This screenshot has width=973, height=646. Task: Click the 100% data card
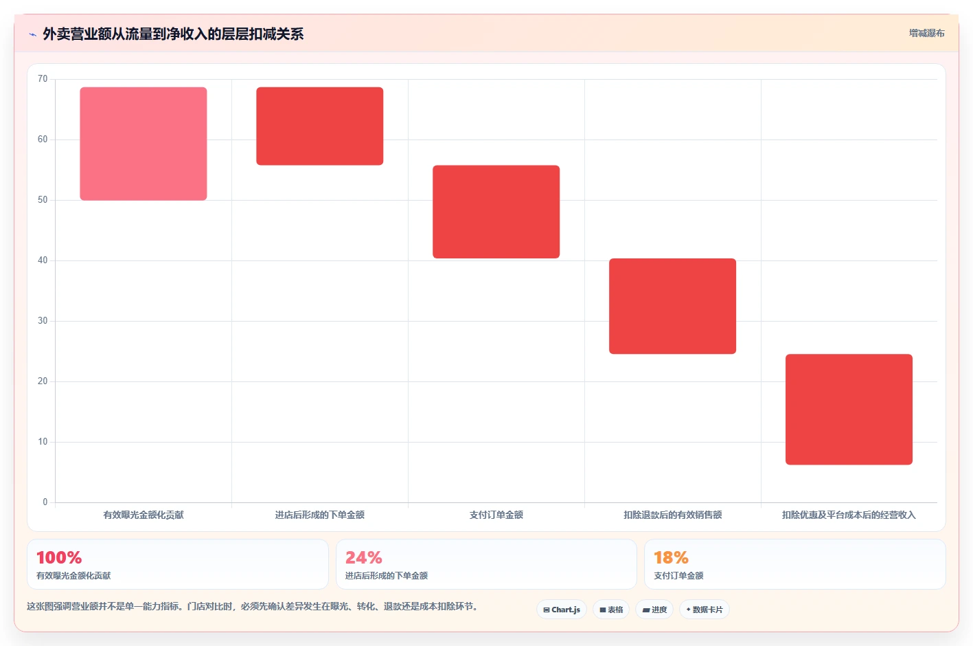click(178, 564)
